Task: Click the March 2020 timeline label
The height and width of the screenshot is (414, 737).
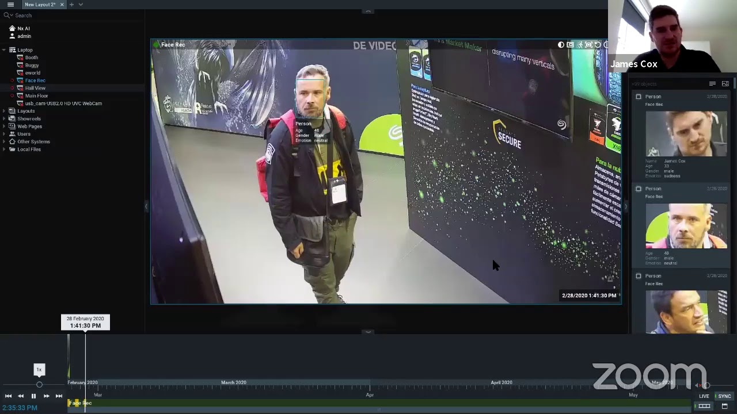Action: pyautogui.click(x=233, y=382)
